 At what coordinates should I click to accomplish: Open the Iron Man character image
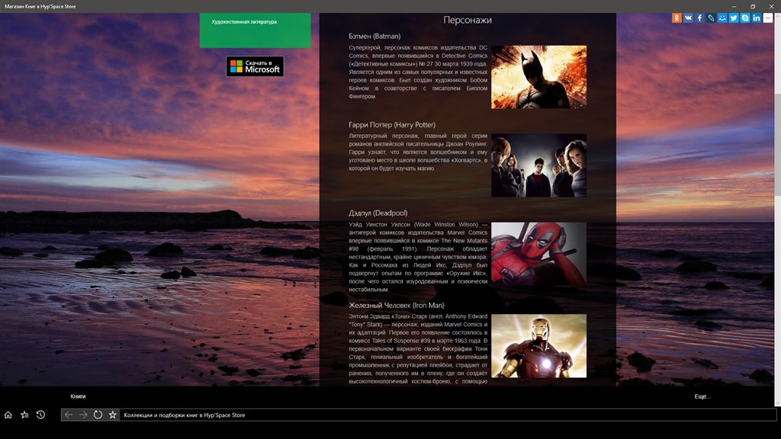(x=538, y=345)
